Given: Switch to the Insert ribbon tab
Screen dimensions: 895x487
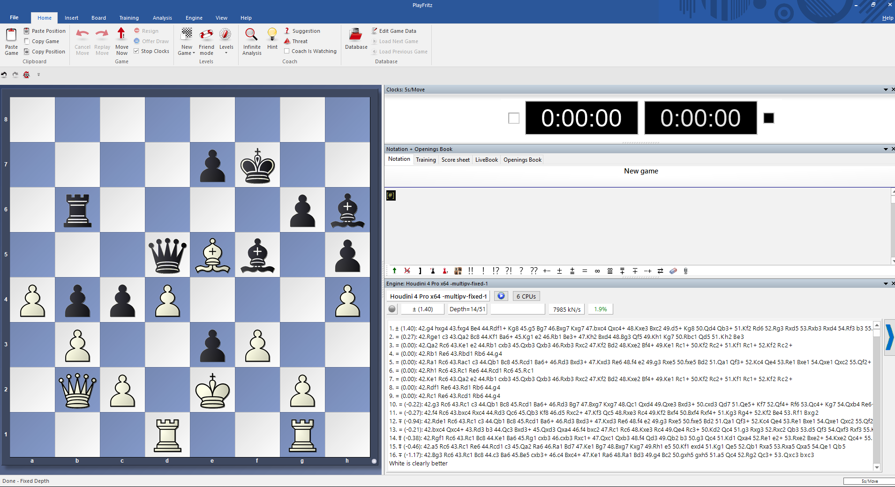Looking at the screenshot, I should click(x=71, y=18).
